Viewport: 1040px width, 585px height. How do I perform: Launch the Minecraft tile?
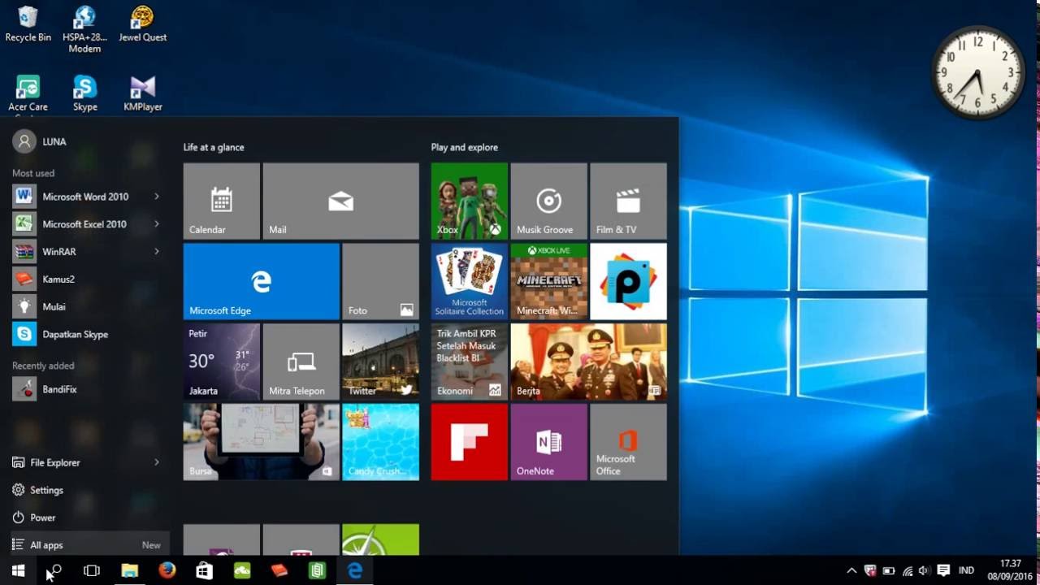coord(549,281)
